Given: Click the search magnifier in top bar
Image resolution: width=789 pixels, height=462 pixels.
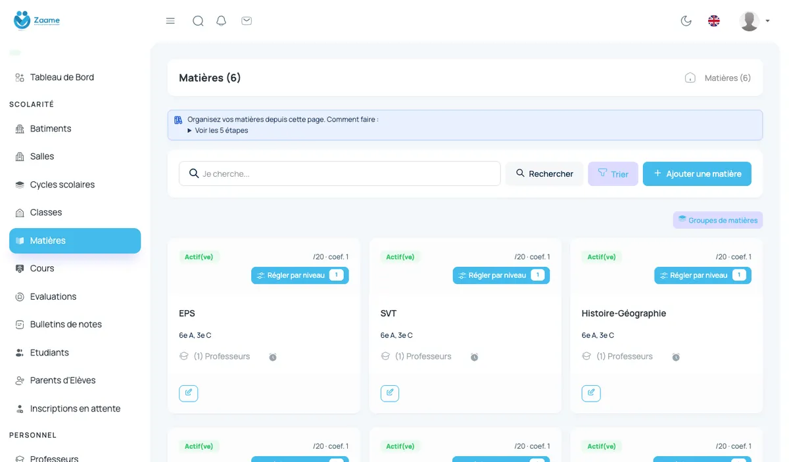Looking at the screenshot, I should click(198, 21).
